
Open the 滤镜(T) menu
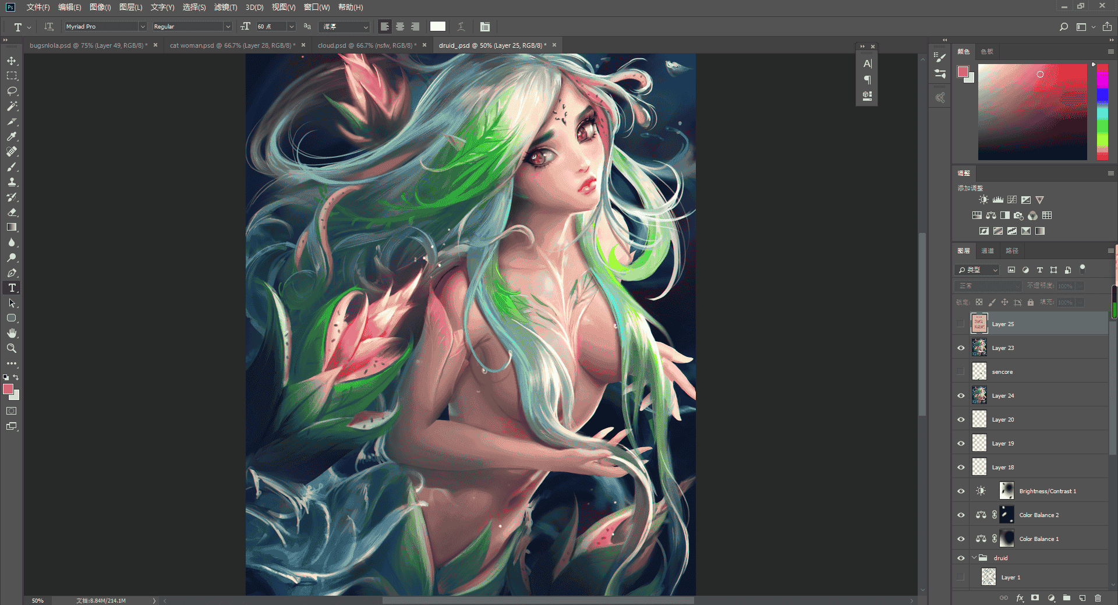(x=225, y=7)
